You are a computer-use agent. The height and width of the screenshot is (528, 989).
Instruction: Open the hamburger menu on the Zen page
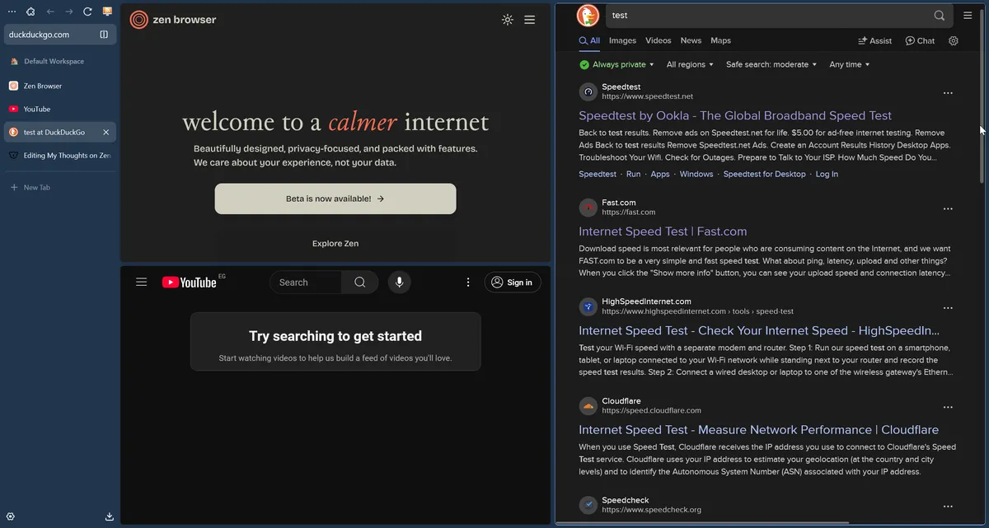530,20
